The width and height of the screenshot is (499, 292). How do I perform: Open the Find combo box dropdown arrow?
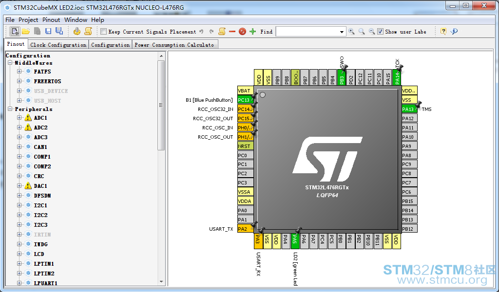342,32
